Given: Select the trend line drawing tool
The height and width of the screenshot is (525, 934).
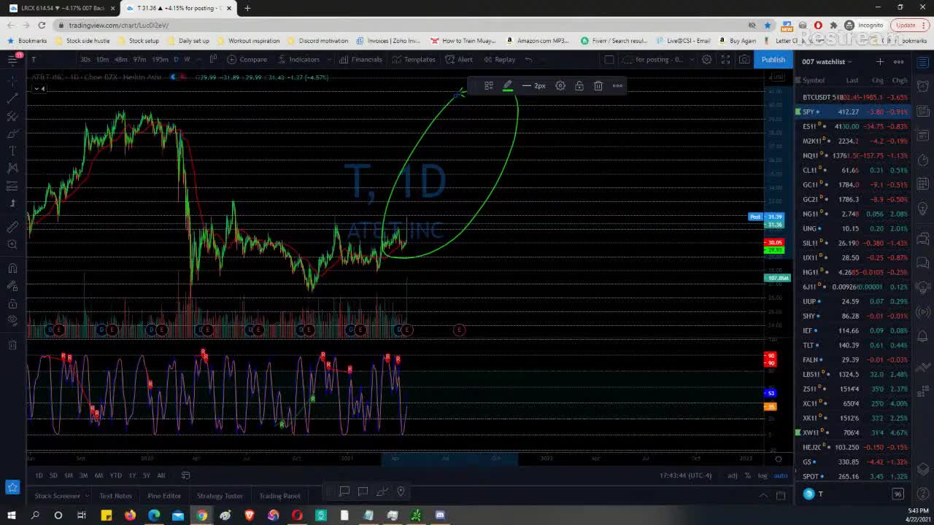Looking at the screenshot, I should 12,98.
